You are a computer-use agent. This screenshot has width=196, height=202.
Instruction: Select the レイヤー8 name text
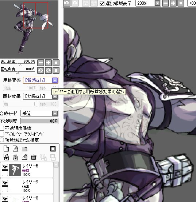[30, 198]
